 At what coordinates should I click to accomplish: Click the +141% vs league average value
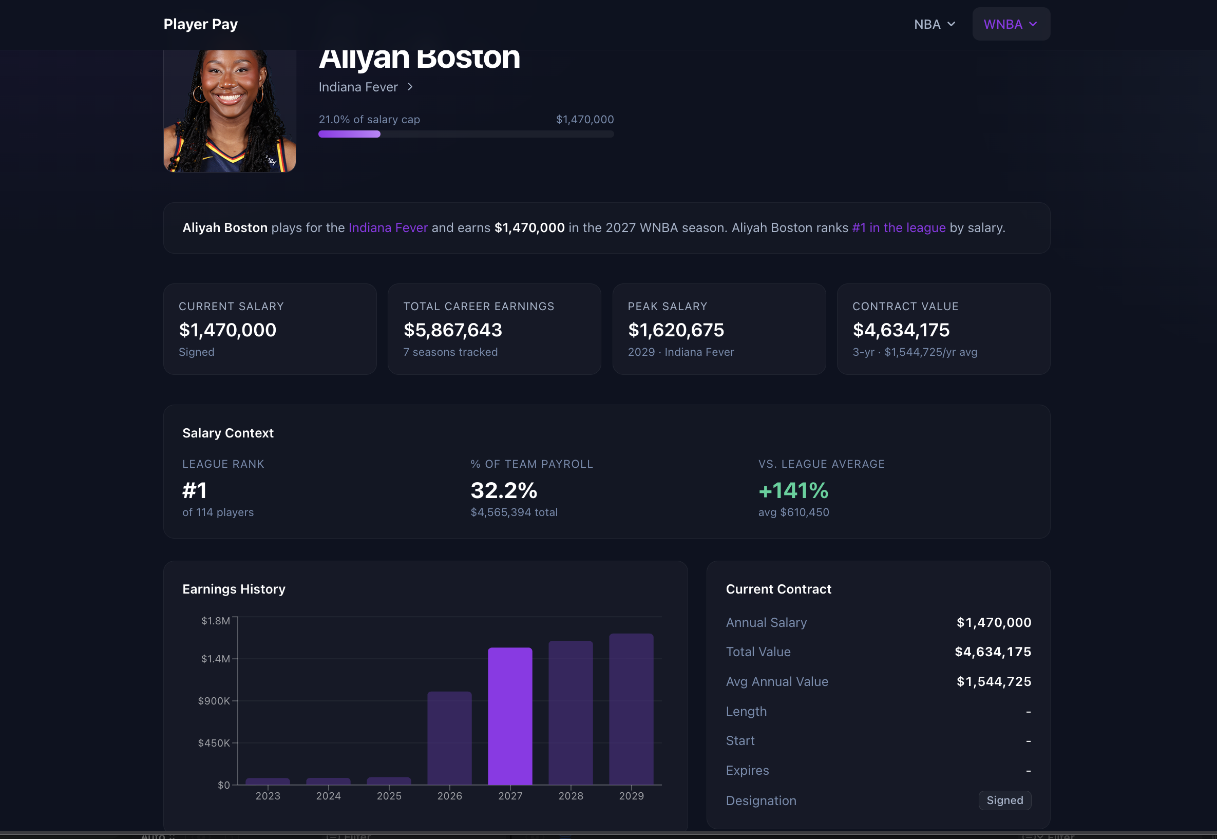coord(793,490)
